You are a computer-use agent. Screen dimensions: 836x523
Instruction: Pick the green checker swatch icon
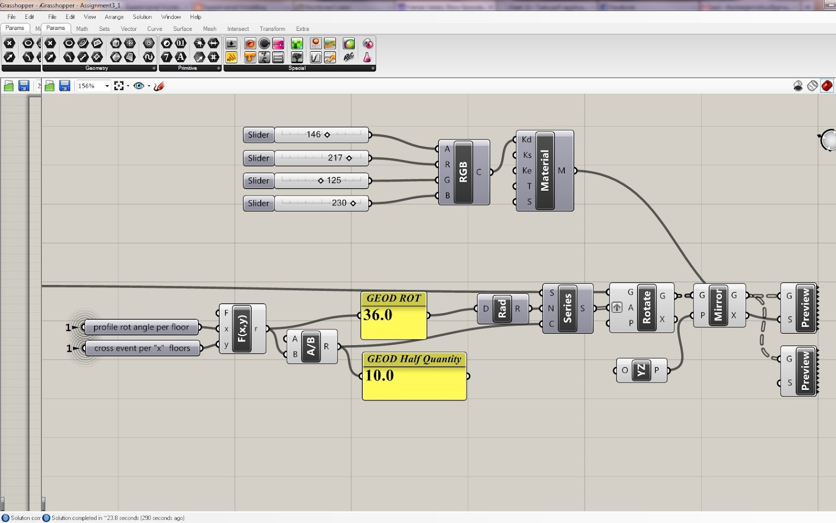tap(297, 43)
